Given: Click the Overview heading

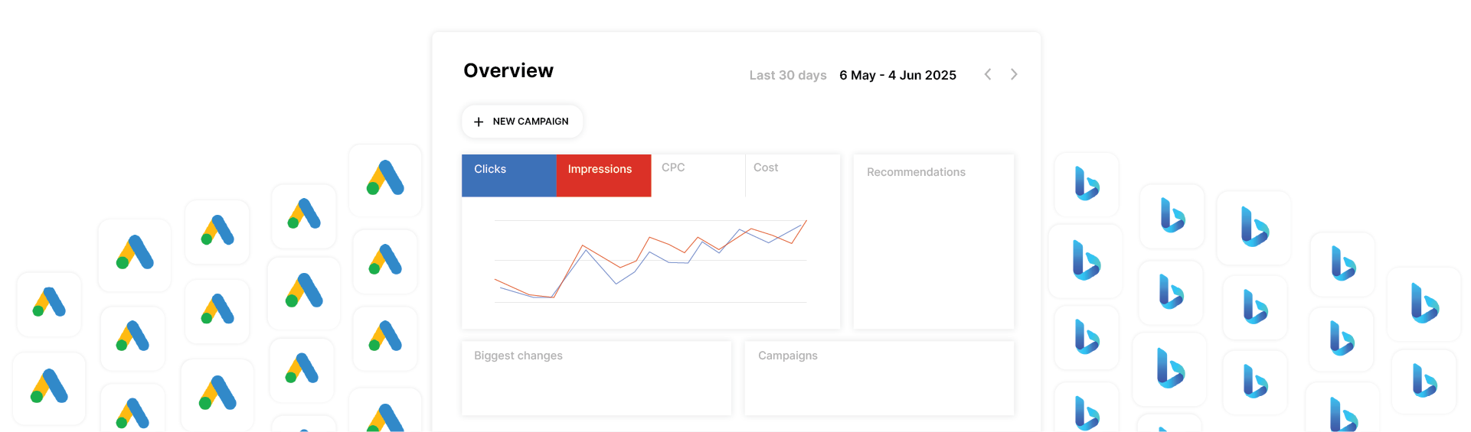Looking at the screenshot, I should tap(508, 70).
